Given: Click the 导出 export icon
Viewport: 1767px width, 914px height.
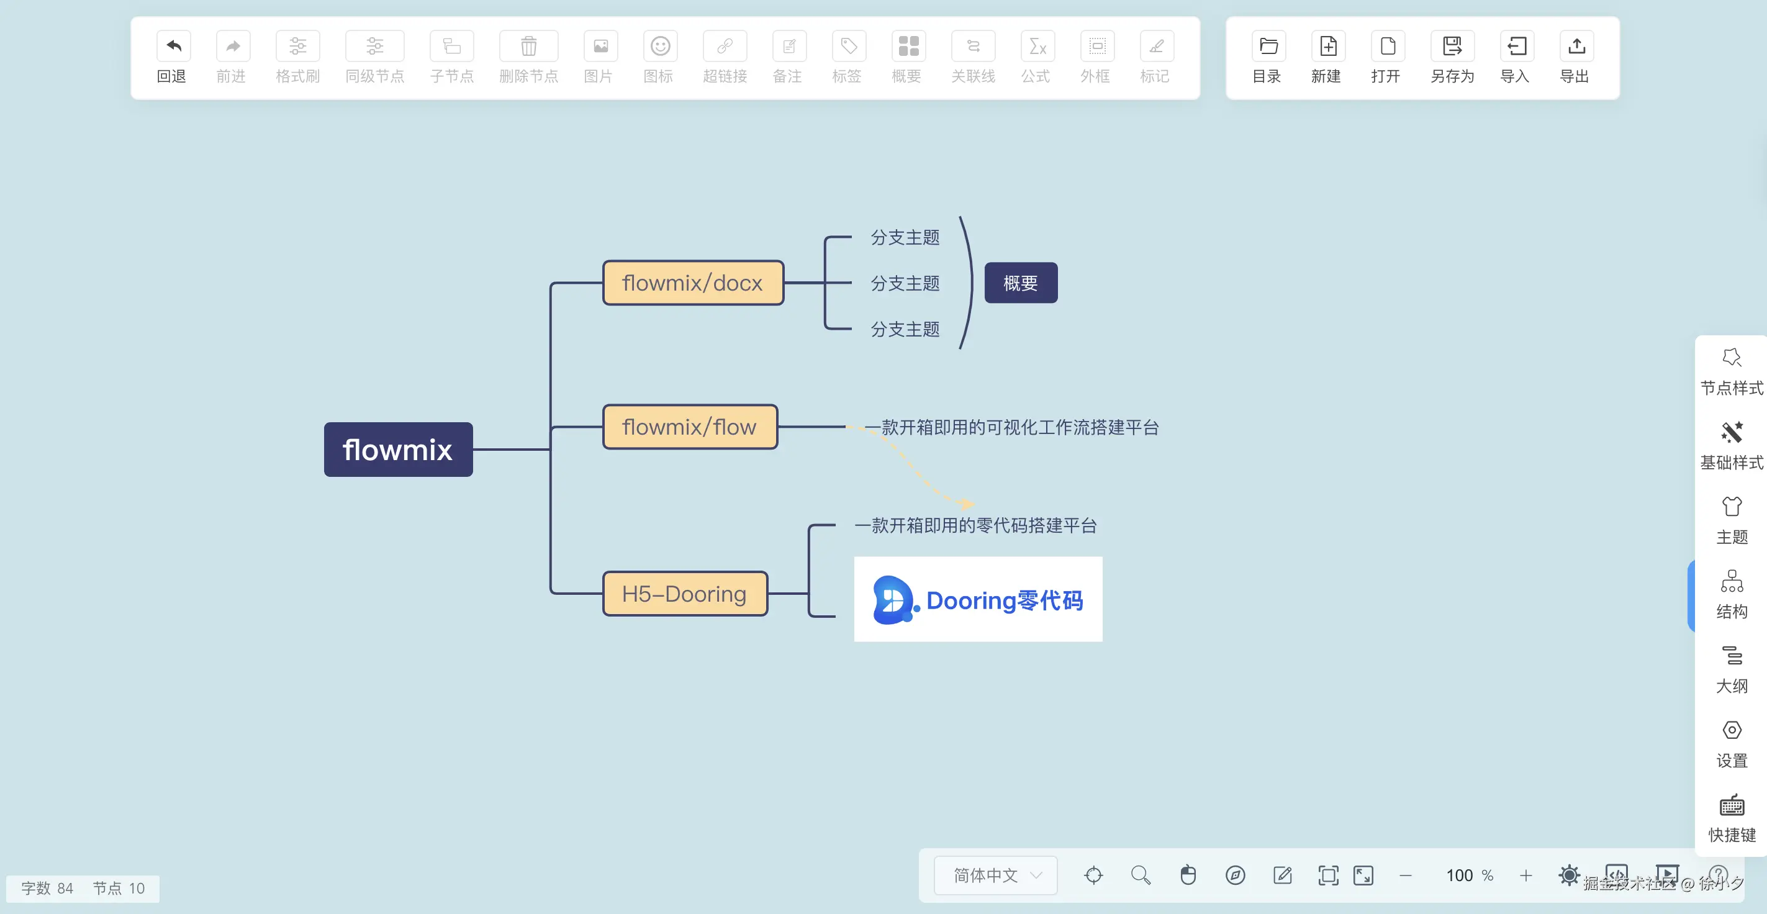Looking at the screenshot, I should (x=1576, y=47).
